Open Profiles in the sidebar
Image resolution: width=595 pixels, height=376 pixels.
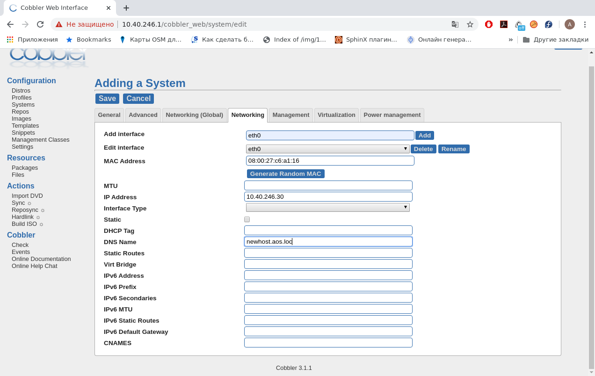click(22, 98)
